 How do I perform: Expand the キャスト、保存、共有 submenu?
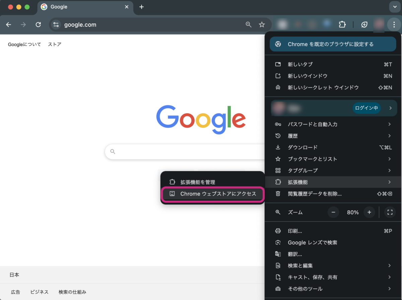point(333,277)
